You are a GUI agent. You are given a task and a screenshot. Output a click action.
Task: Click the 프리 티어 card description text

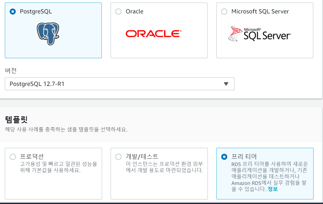[x=270, y=176]
